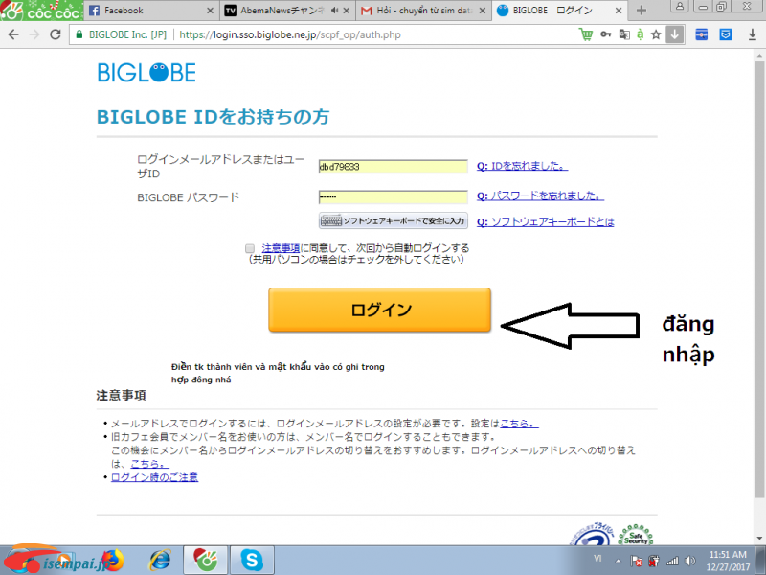The width and height of the screenshot is (766, 575).
Task: Go back using the browser back arrow
Action: 13,34
